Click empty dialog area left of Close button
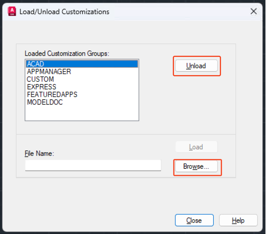This screenshot has width=266, height=234. tap(87, 214)
